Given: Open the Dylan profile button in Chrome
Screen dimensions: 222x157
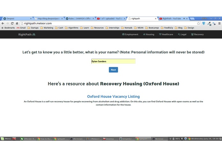Looking at the screenshot, I should coord(204,18).
